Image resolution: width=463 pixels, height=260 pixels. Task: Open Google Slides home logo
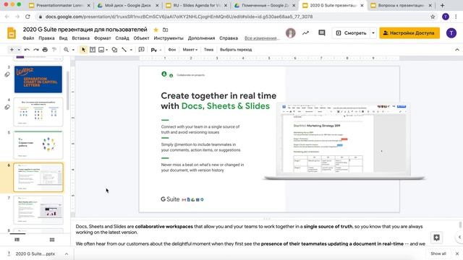coord(12,33)
